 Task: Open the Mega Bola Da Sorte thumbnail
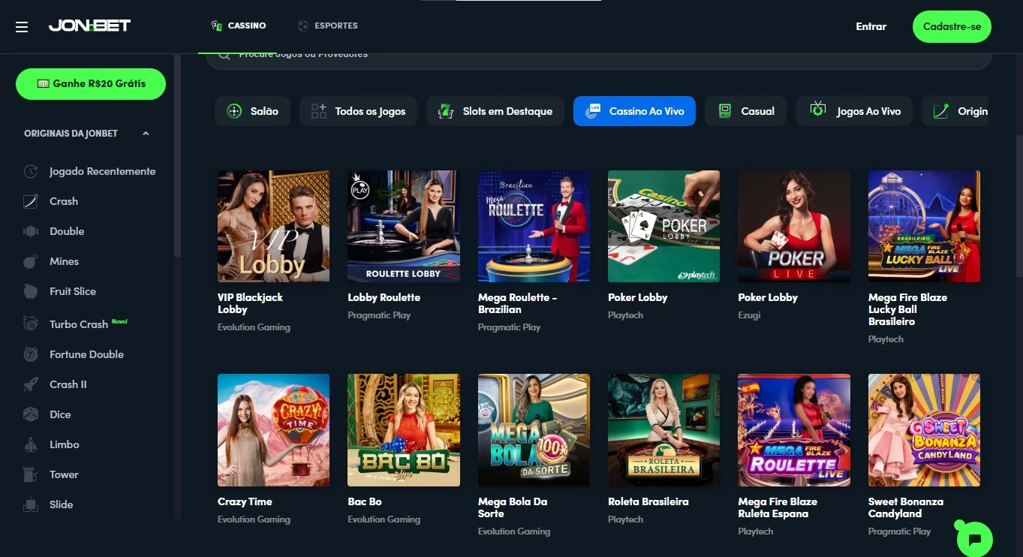pyautogui.click(x=534, y=430)
